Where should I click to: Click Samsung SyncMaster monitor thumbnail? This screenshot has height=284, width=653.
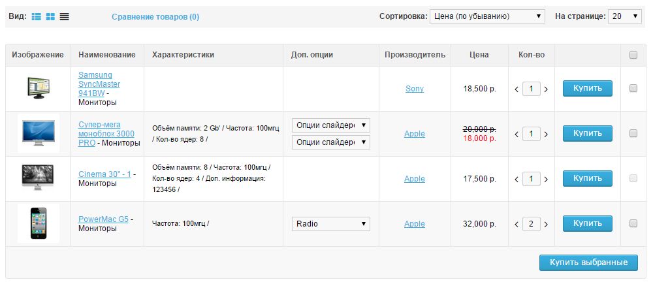tap(39, 88)
